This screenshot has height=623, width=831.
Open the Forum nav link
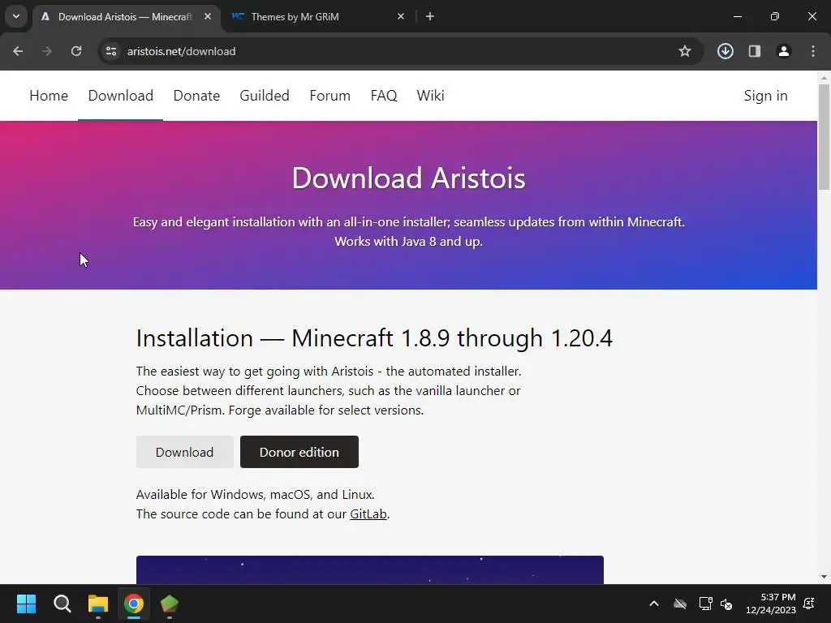click(x=330, y=96)
